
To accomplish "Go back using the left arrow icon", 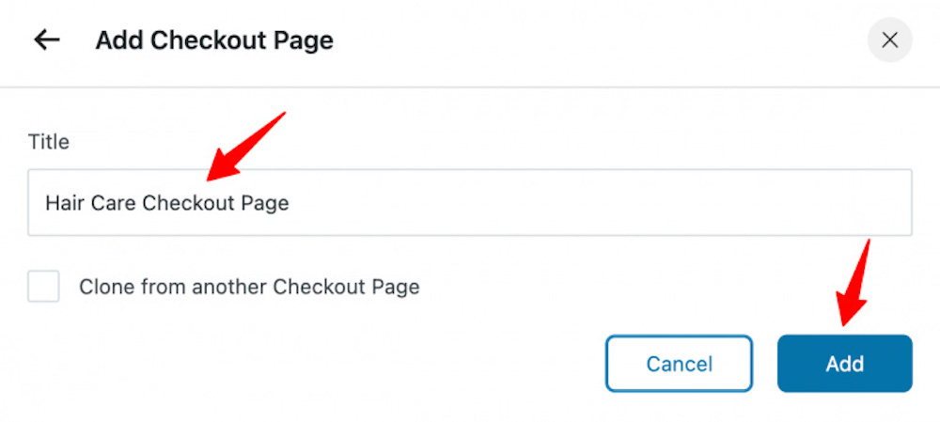I will click(x=47, y=40).
